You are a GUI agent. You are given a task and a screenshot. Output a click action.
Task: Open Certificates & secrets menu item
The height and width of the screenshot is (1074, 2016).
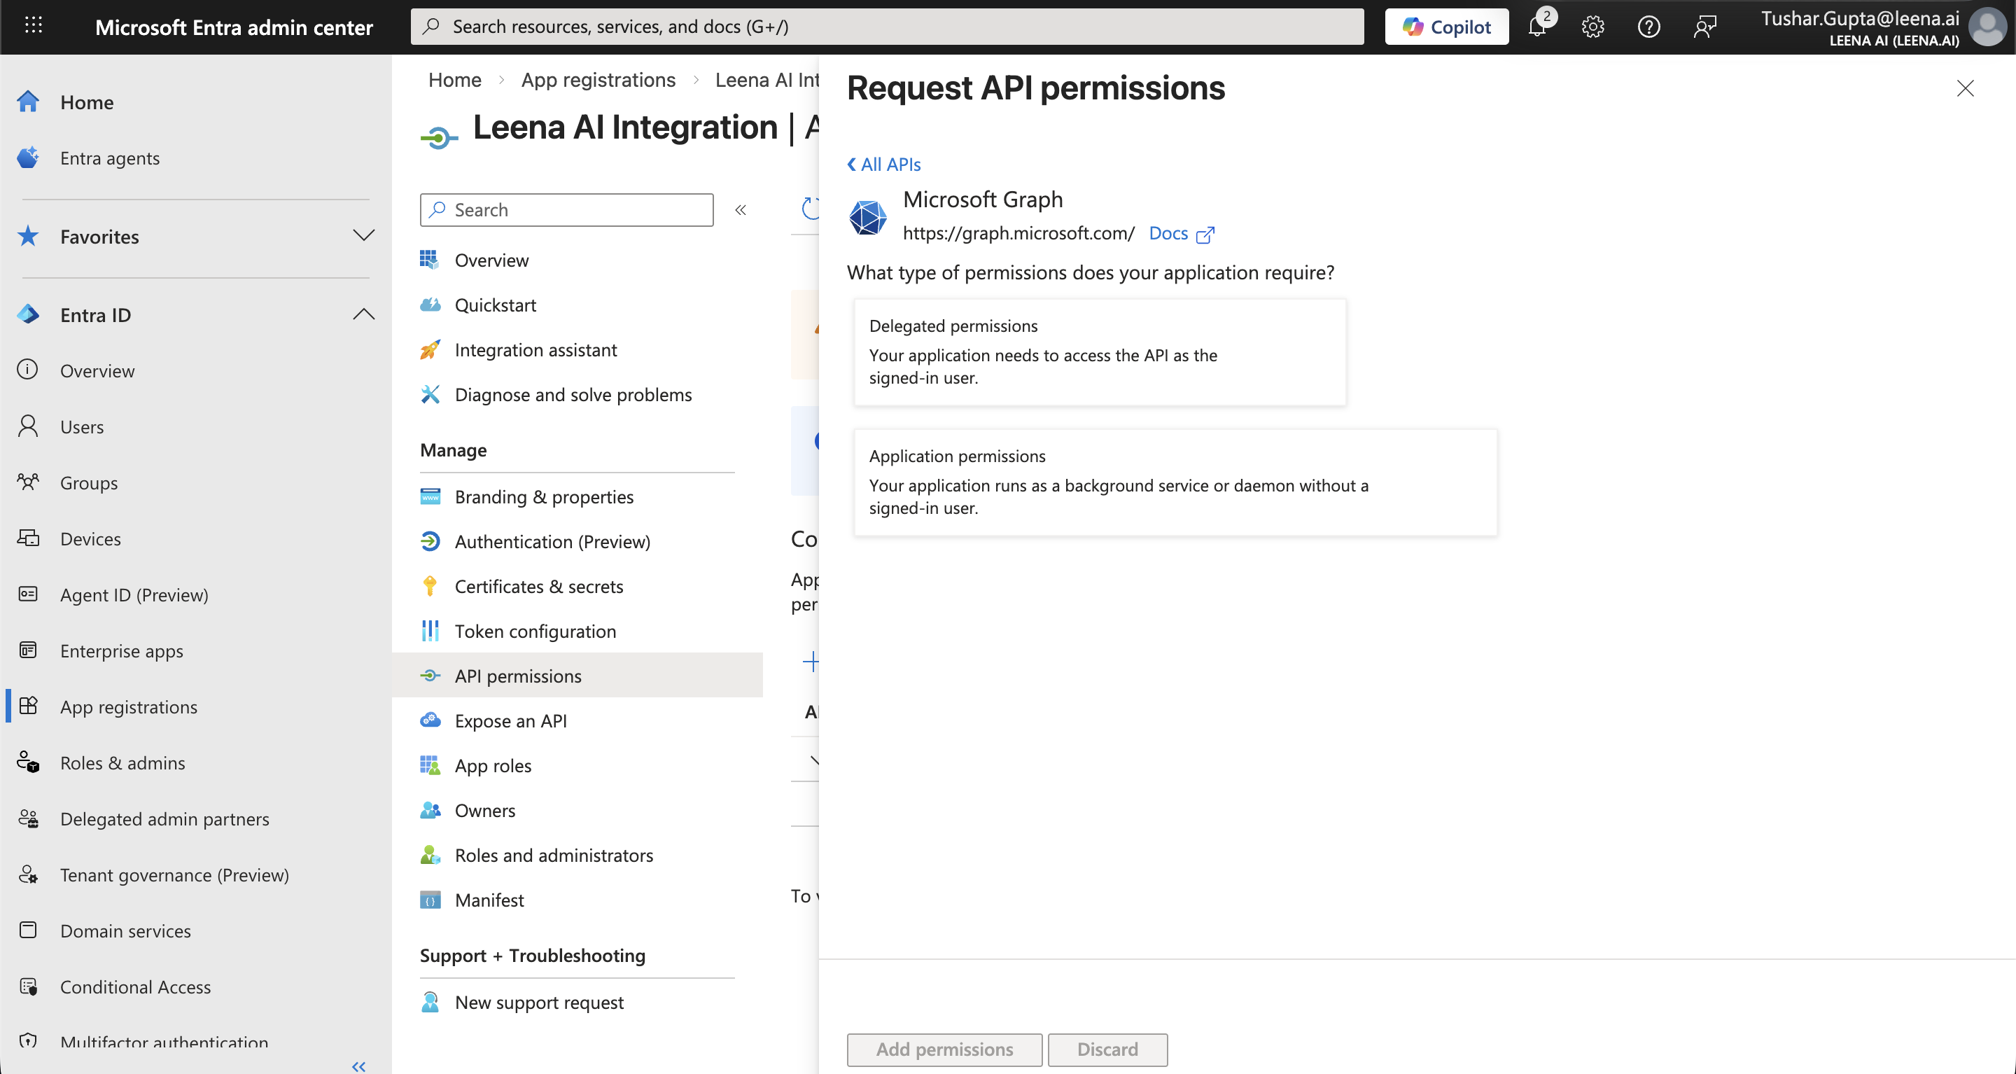538,586
